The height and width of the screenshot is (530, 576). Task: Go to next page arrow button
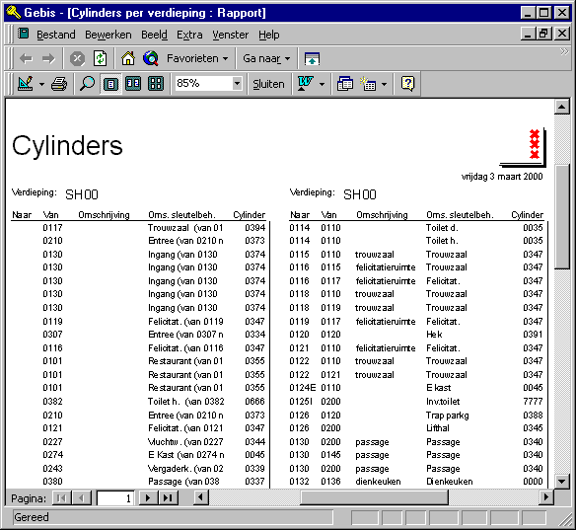click(x=148, y=498)
